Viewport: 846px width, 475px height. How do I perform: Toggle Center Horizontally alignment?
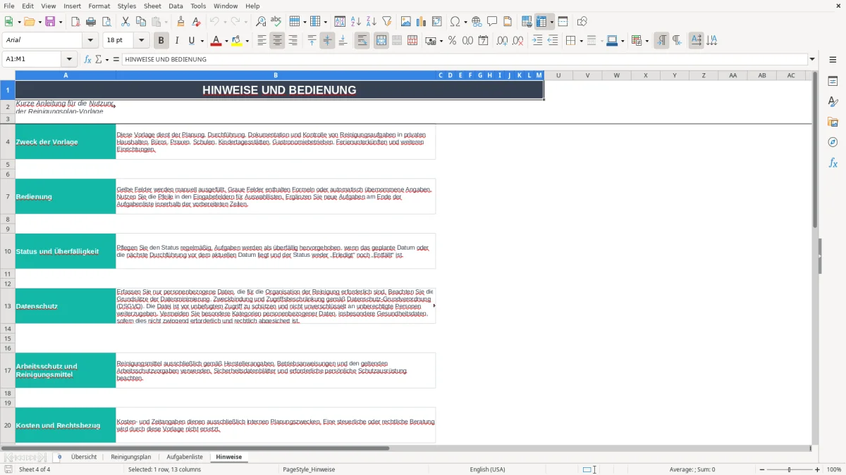[277, 41]
